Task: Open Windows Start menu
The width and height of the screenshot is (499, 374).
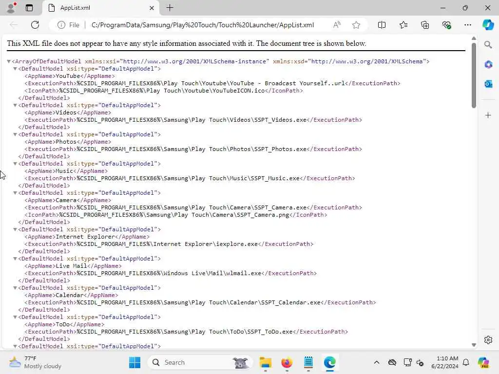Action: tap(134, 362)
